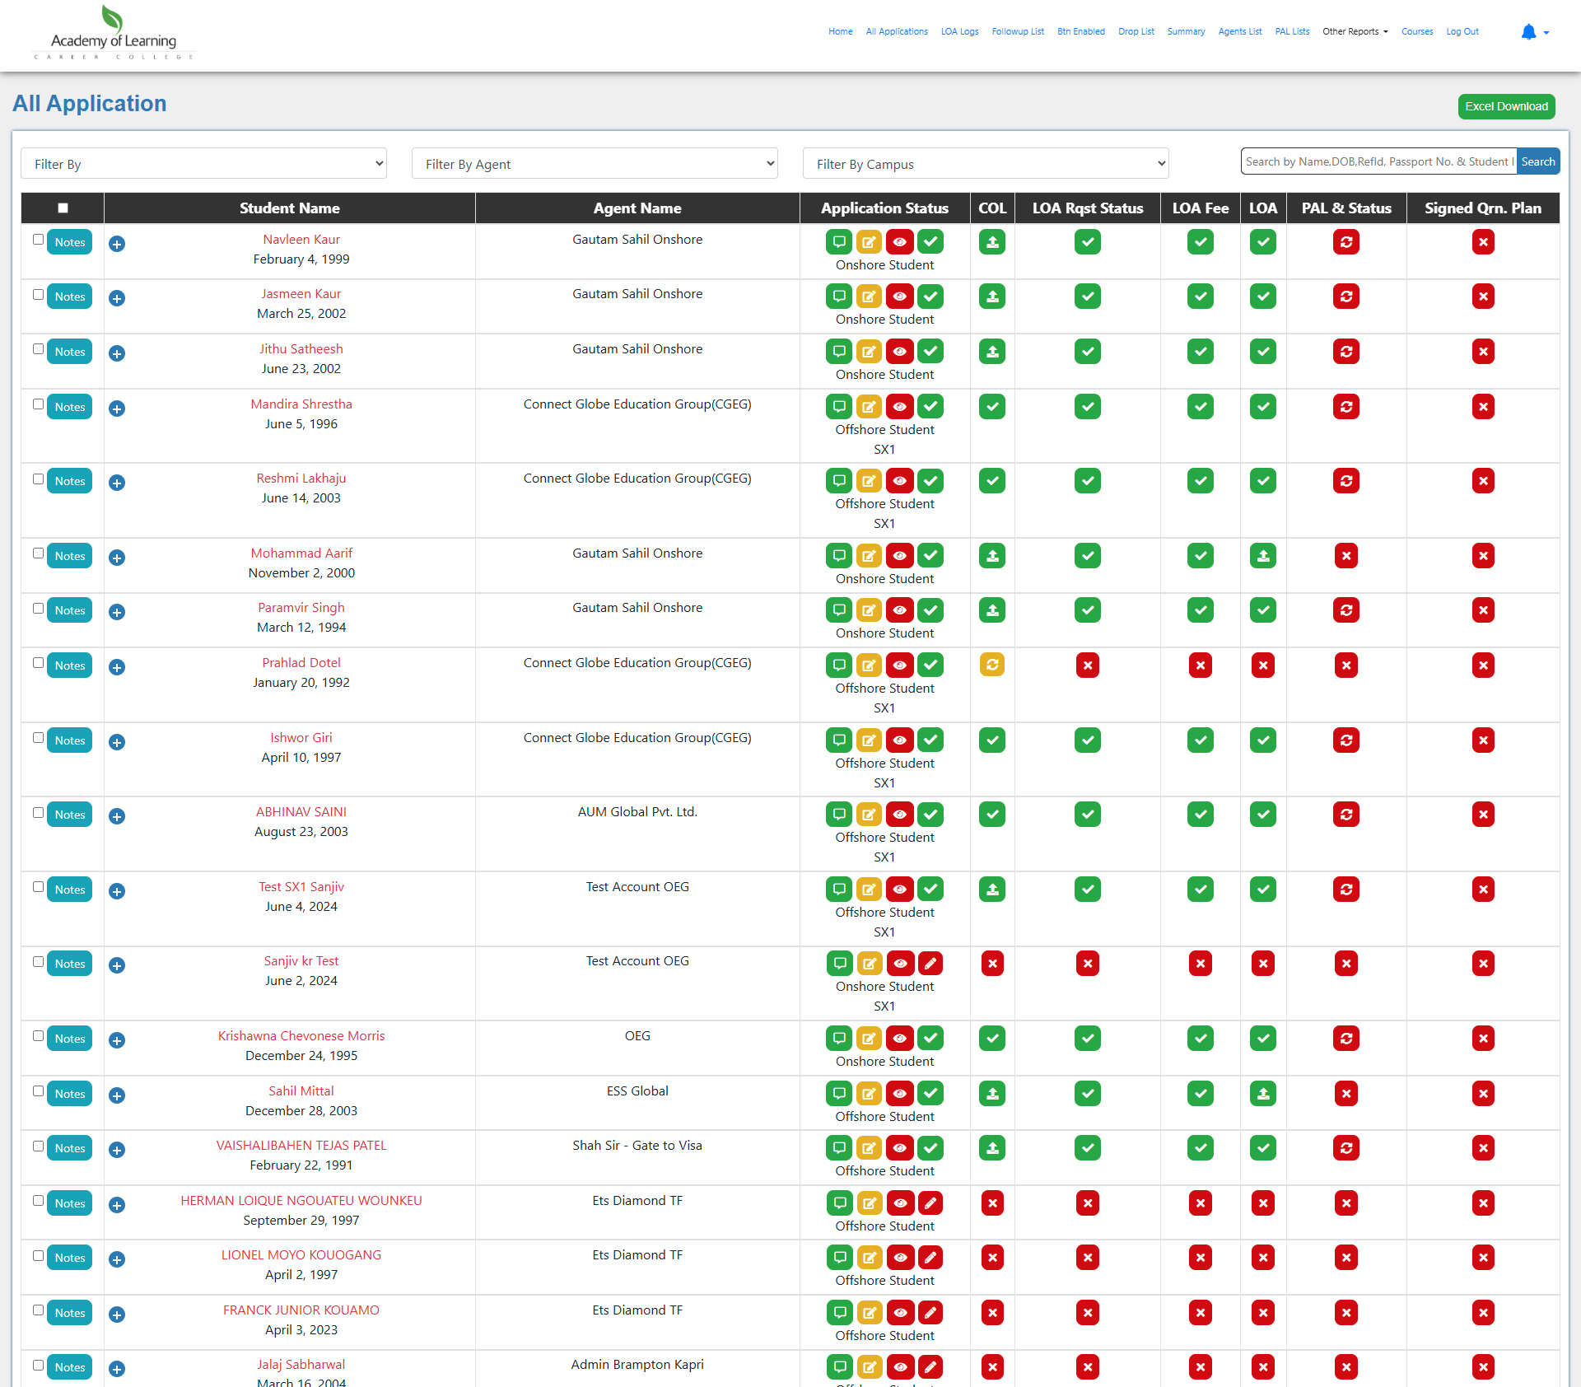Viewport: 1581px width, 1387px height.
Task: Click the Excel Download button
Action: pyautogui.click(x=1506, y=106)
